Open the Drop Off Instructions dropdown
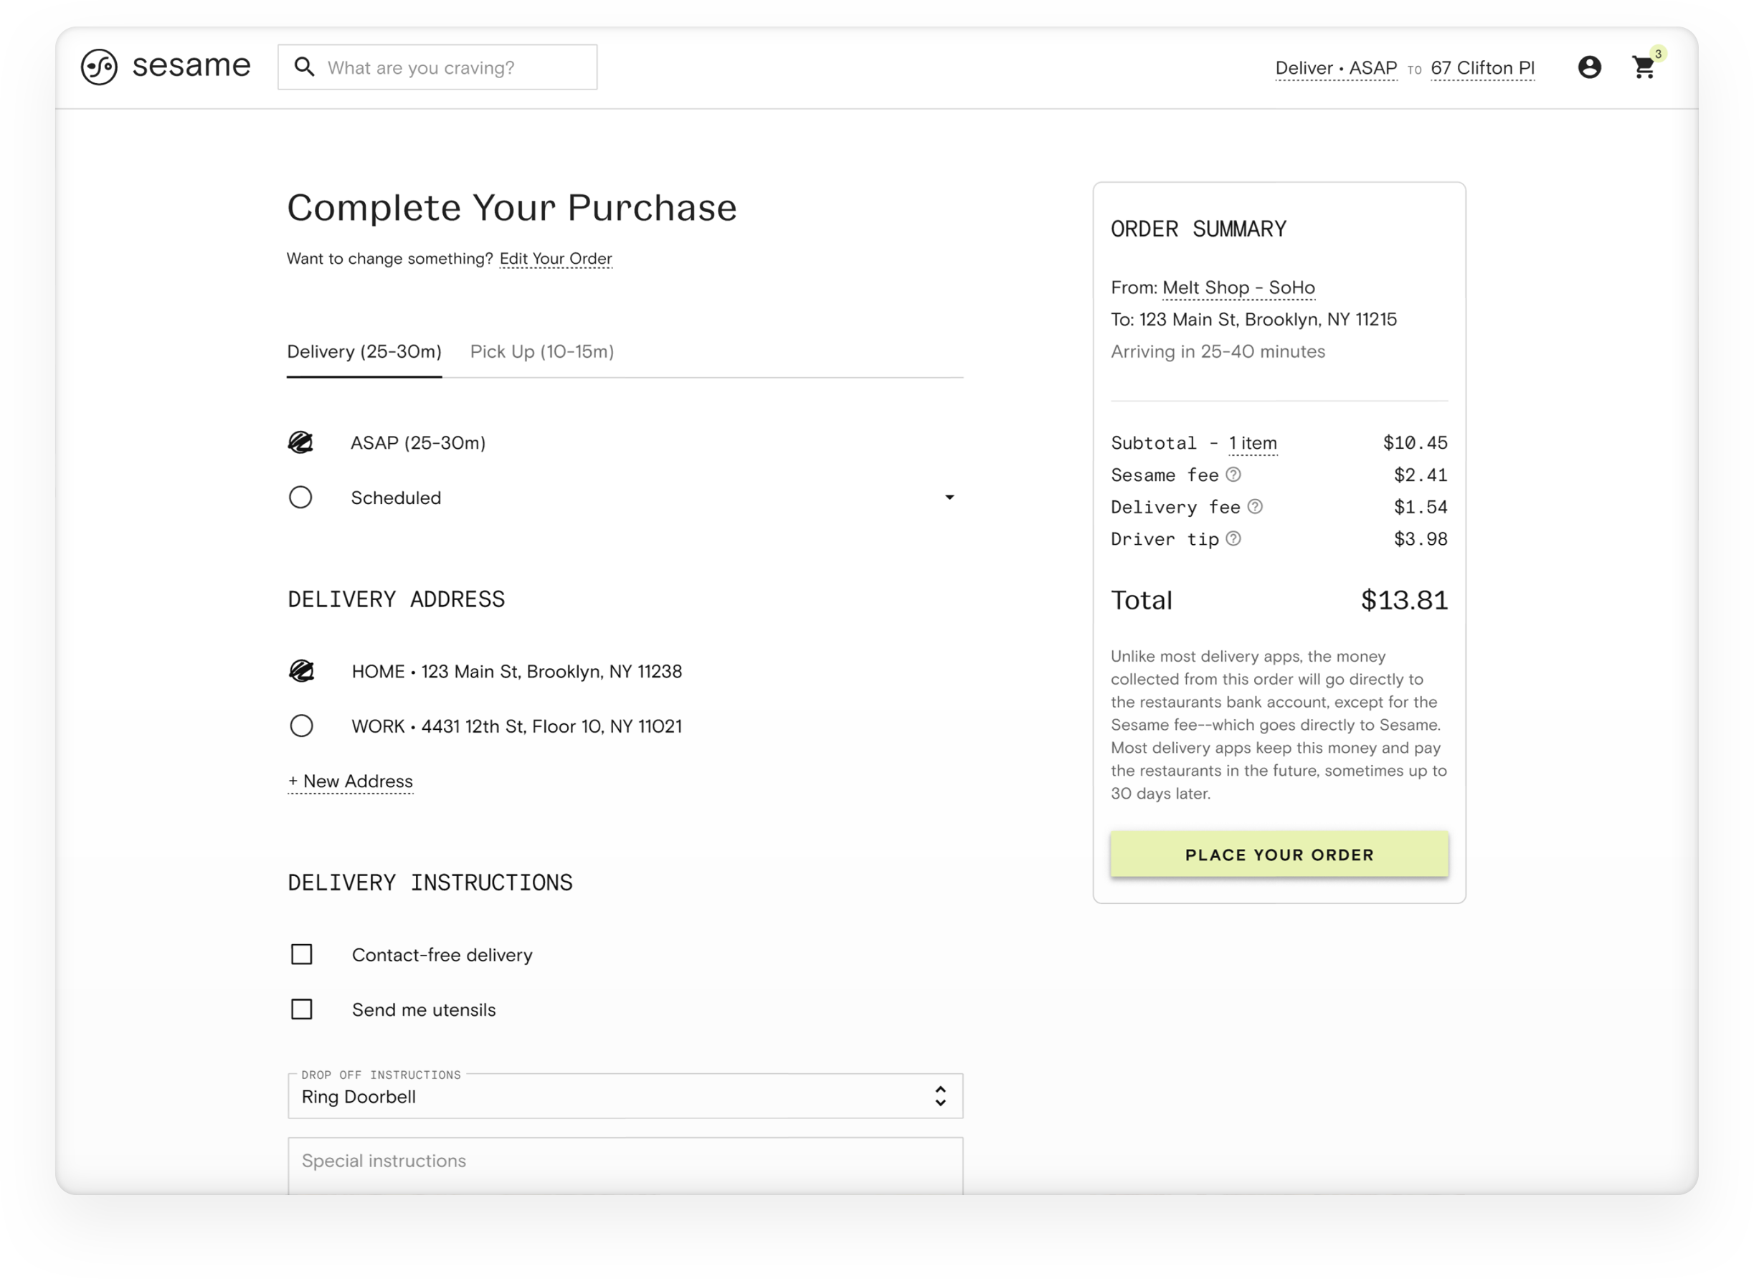1754x1279 pixels. tap(625, 1096)
